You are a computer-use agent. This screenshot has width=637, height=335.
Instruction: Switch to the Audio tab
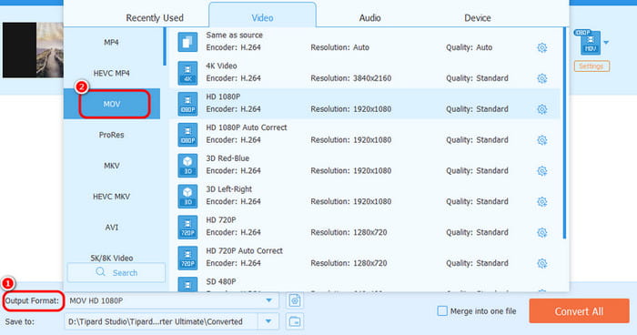pos(369,18)
